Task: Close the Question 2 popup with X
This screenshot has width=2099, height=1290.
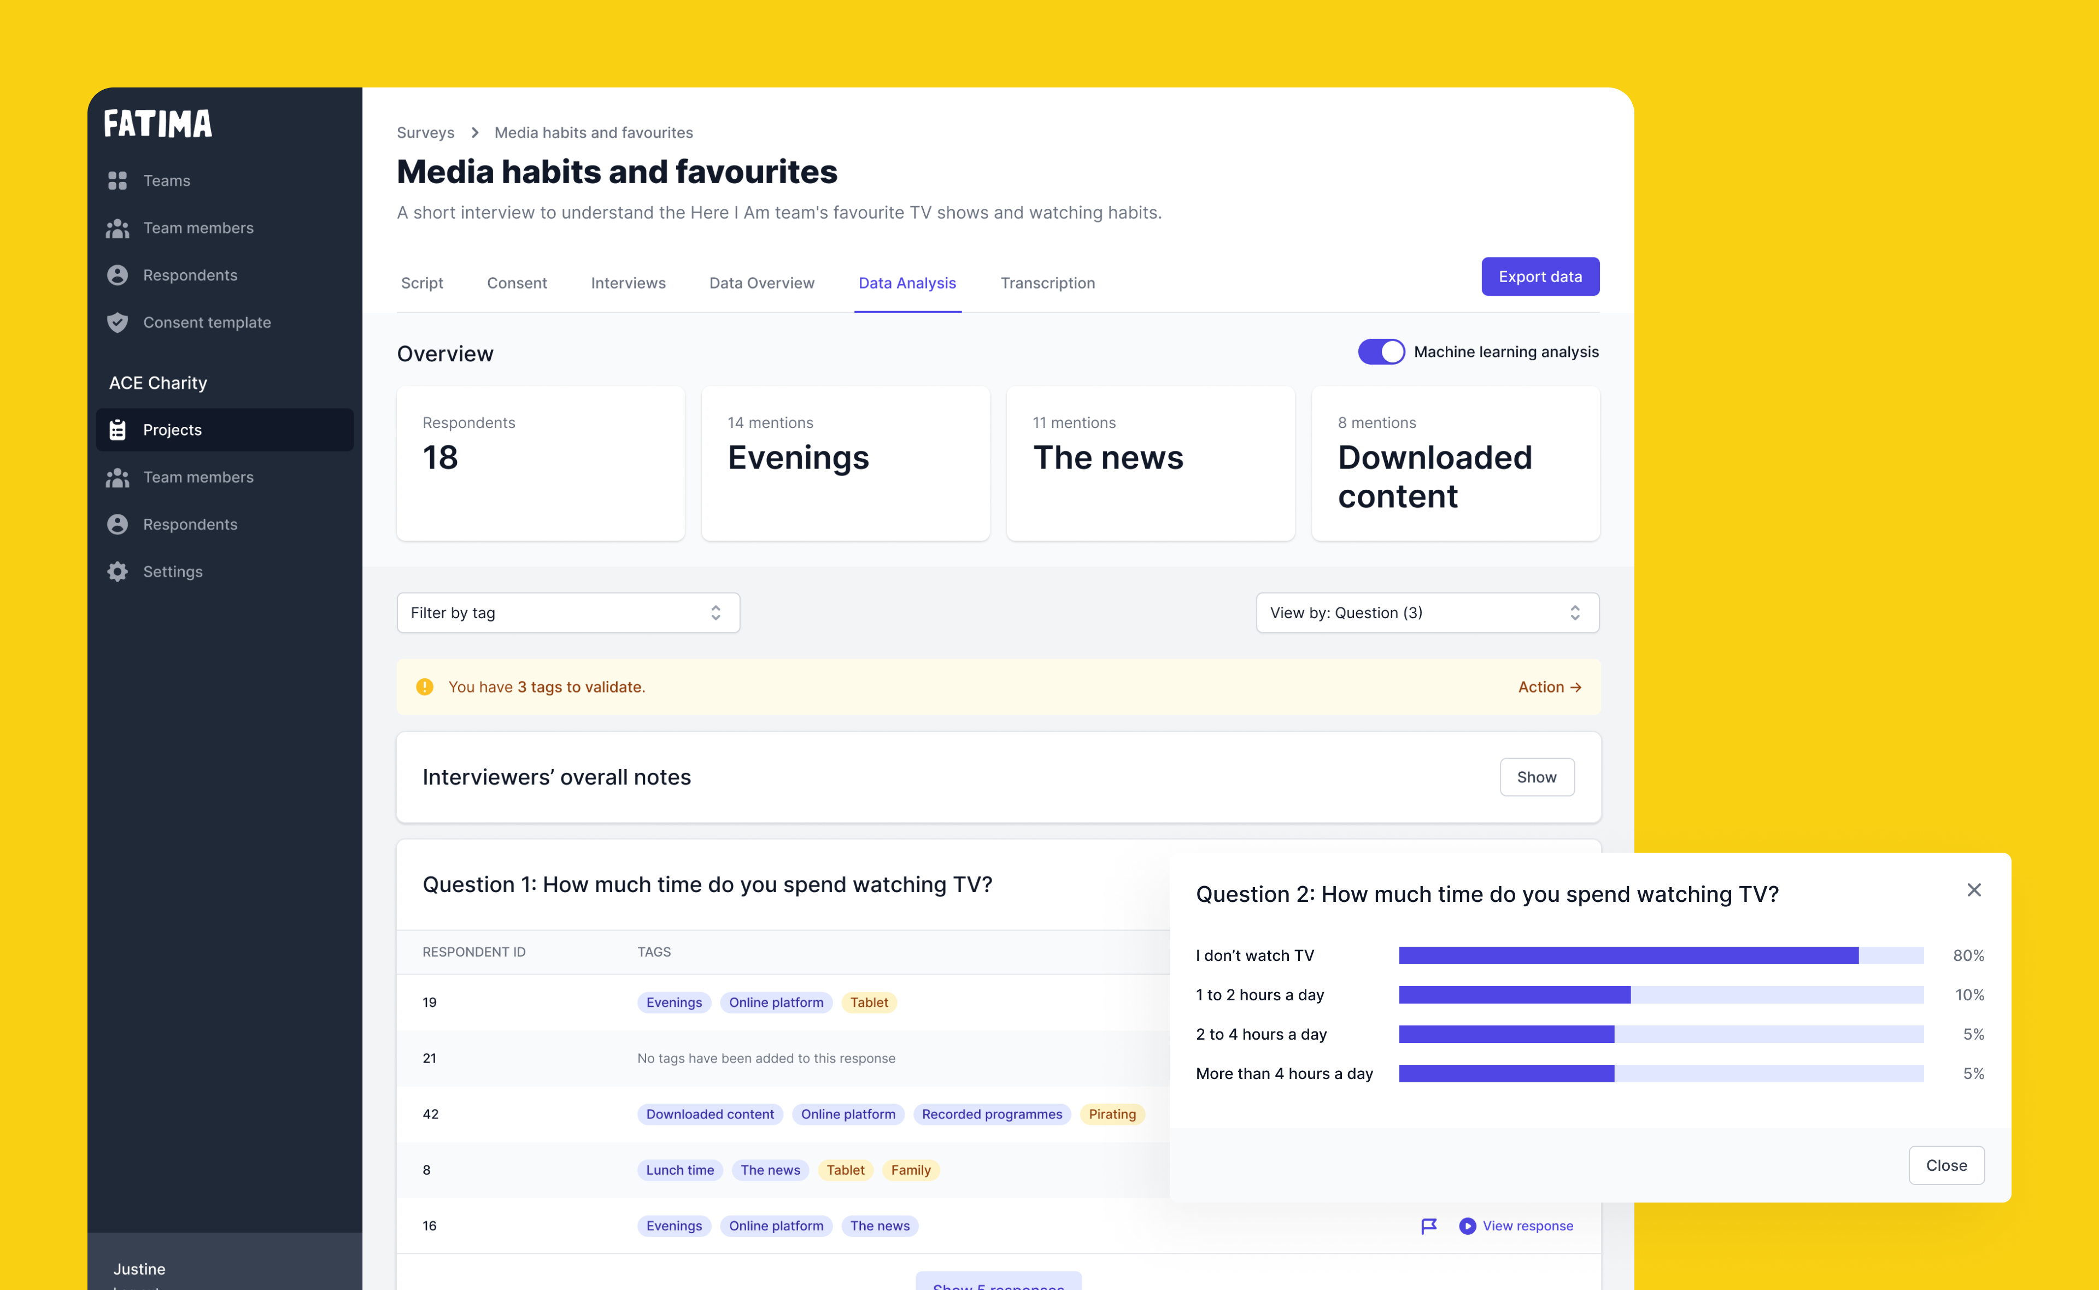Action: point(1974,890)
